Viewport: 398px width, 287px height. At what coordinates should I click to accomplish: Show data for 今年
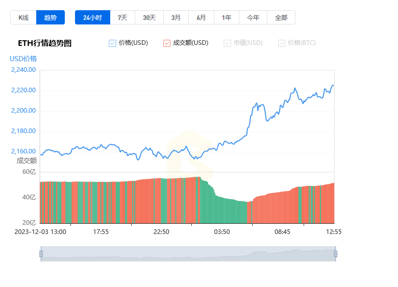(x=253, y=17)
